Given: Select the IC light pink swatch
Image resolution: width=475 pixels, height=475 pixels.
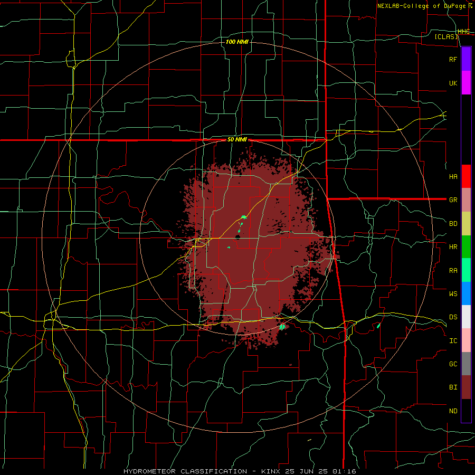Looking at the screenshot, I should pos(466,340).
